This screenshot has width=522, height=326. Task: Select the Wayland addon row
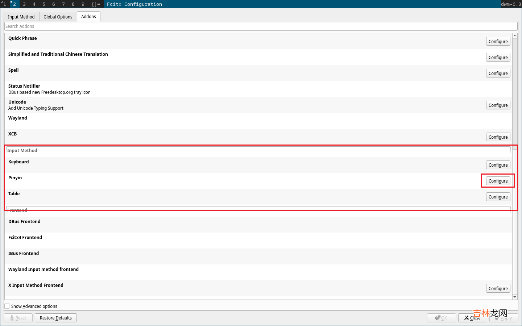coord(258,121)
